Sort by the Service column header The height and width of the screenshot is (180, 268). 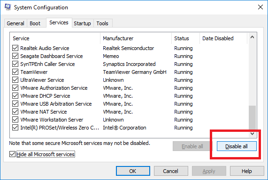[55, 38]
